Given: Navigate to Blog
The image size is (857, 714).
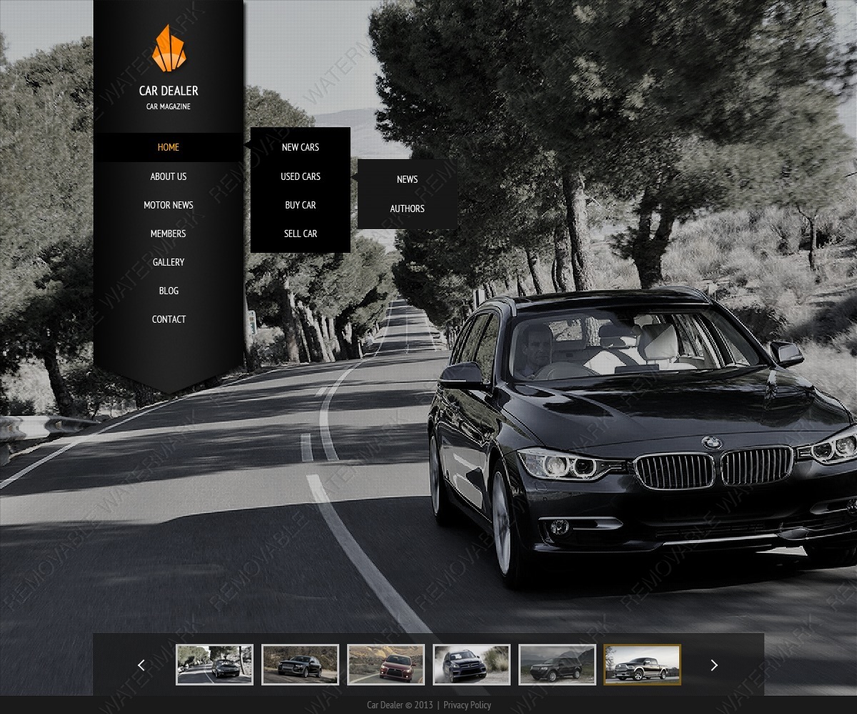Looking at the screenshot, I should [169, 291].
